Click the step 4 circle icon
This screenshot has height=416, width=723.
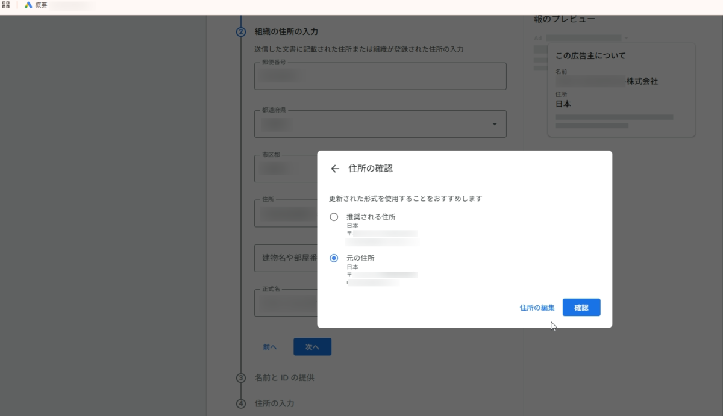pyautogui.click(x=241, y=403)
